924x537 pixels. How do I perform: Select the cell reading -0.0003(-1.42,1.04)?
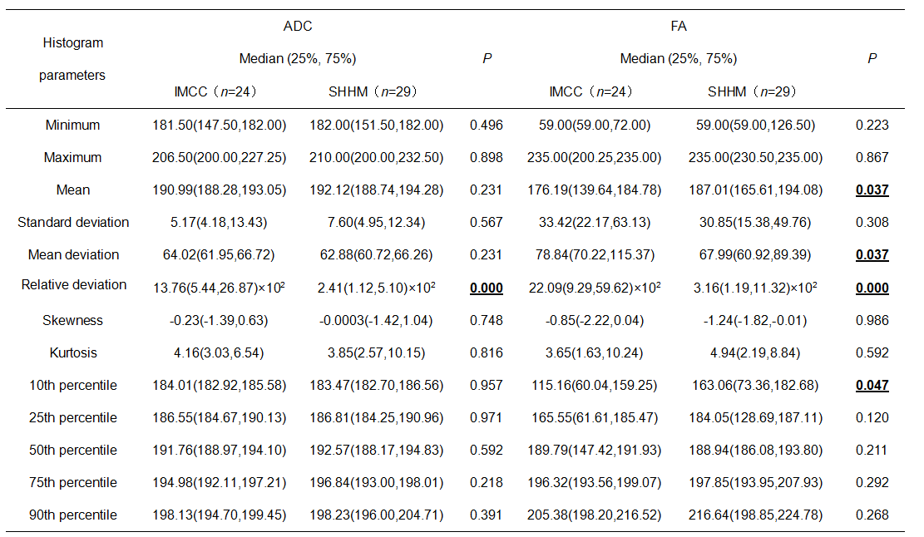(x=373, y=320)
